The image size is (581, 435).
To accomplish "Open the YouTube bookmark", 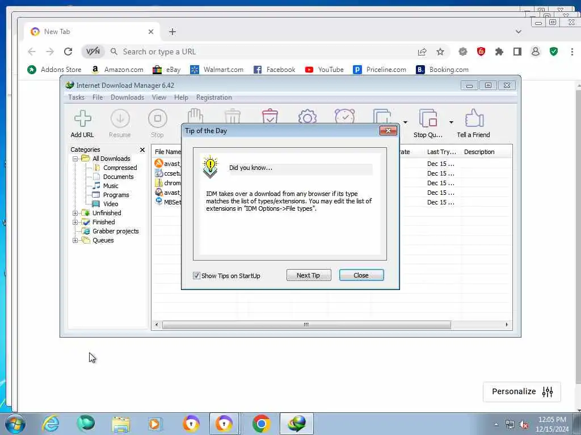I will [324, 70].
